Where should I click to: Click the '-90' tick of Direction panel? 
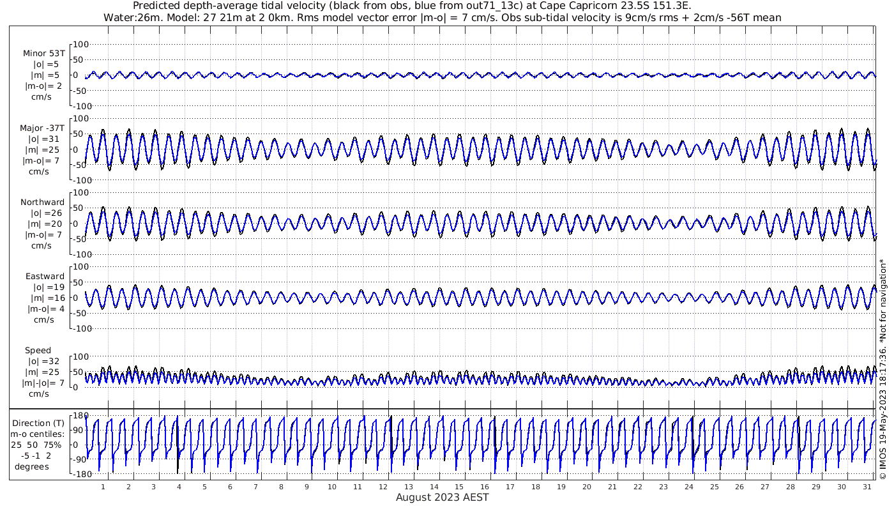click(81, 460)
